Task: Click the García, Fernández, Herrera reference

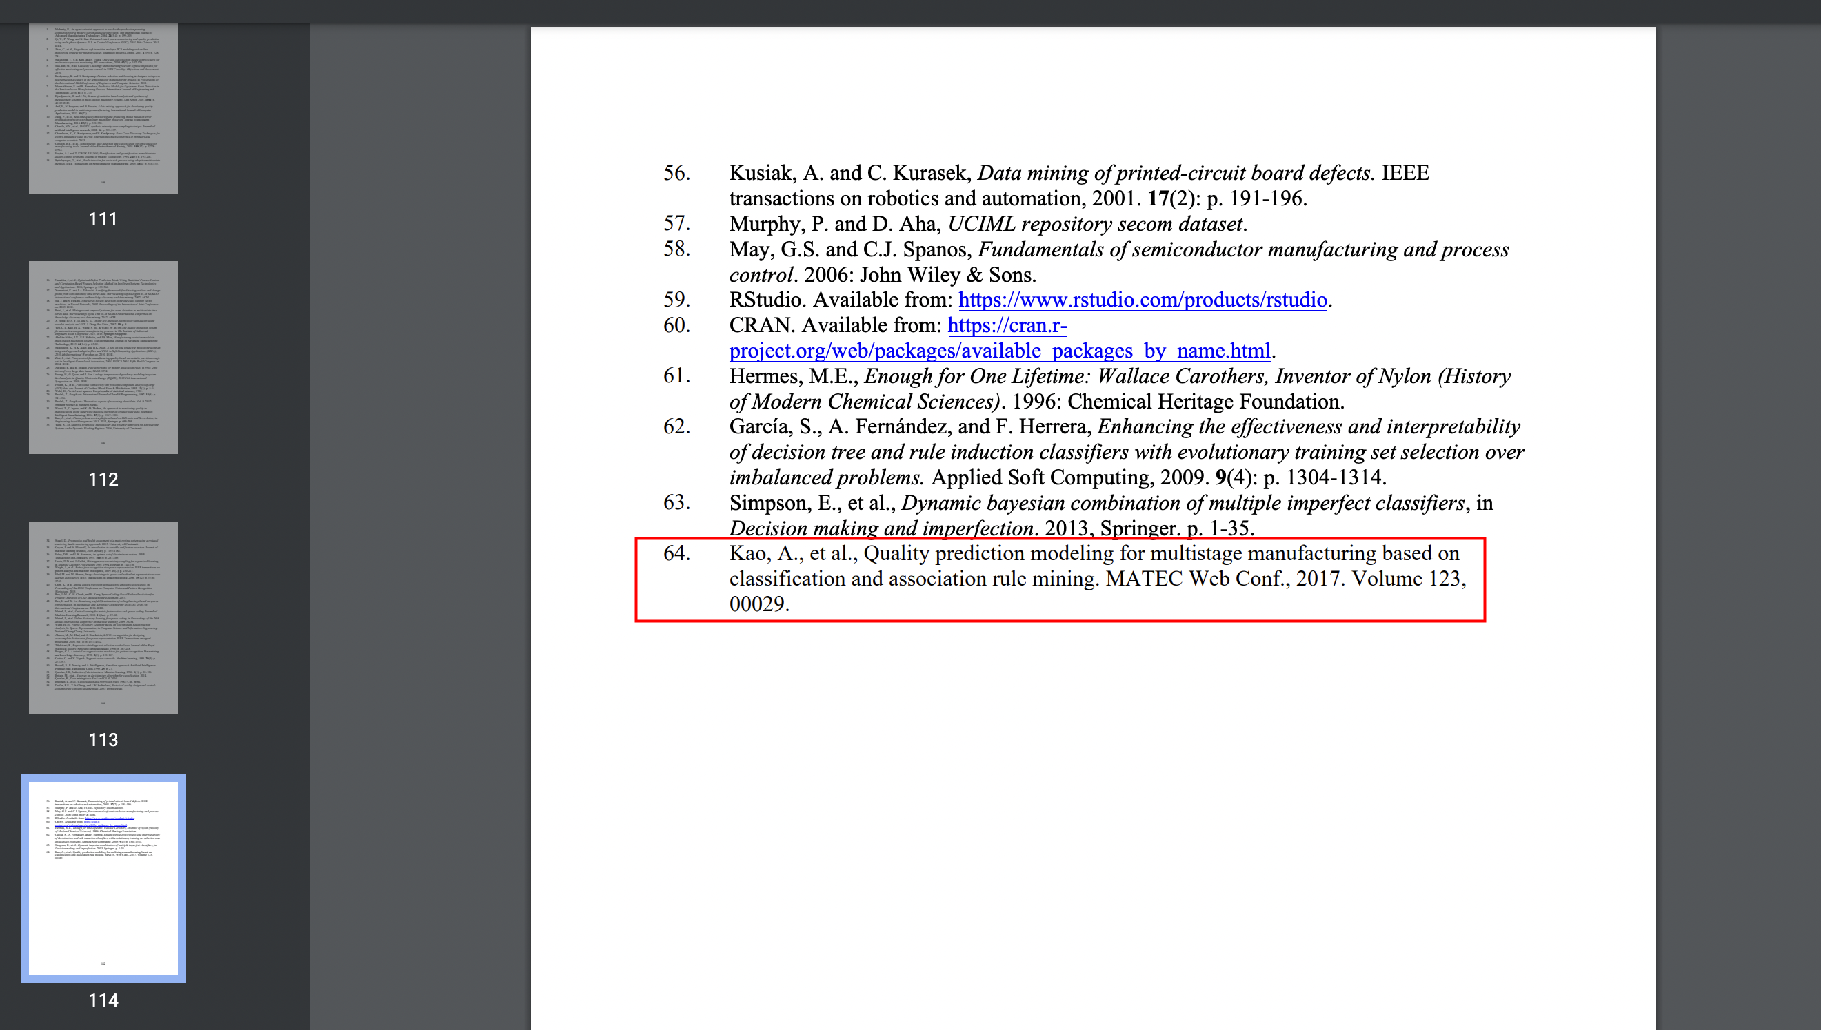Action: pos(1094,452)
